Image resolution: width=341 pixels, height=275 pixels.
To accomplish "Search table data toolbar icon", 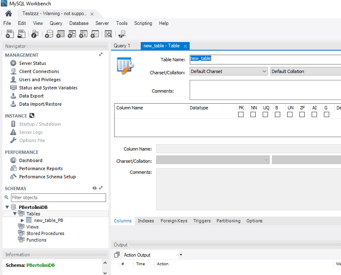I will [108, 34].
